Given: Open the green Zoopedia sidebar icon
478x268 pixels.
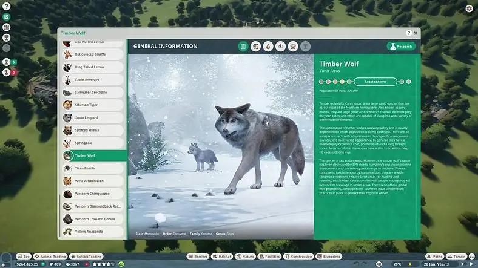Looking at the screenshot, I should click(6, 17).
